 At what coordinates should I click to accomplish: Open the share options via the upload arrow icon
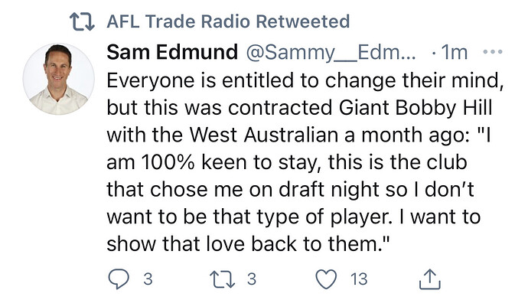pos(430,279)
